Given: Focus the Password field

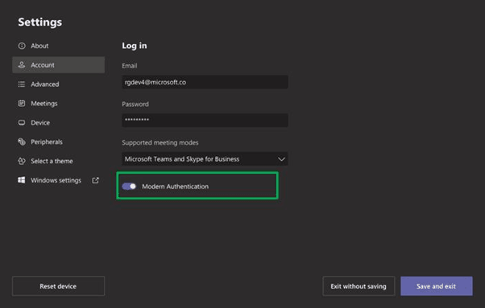Looking at the screenshot, I should [205, 120].
